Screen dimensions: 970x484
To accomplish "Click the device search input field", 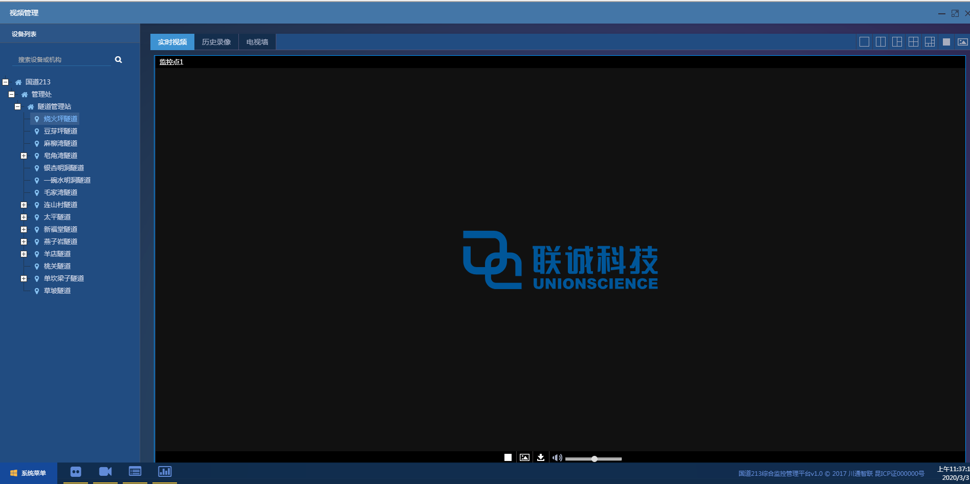I will (x=61, y=60).
